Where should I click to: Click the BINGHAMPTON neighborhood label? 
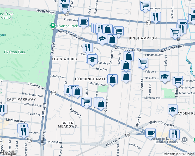coord(143,38)
